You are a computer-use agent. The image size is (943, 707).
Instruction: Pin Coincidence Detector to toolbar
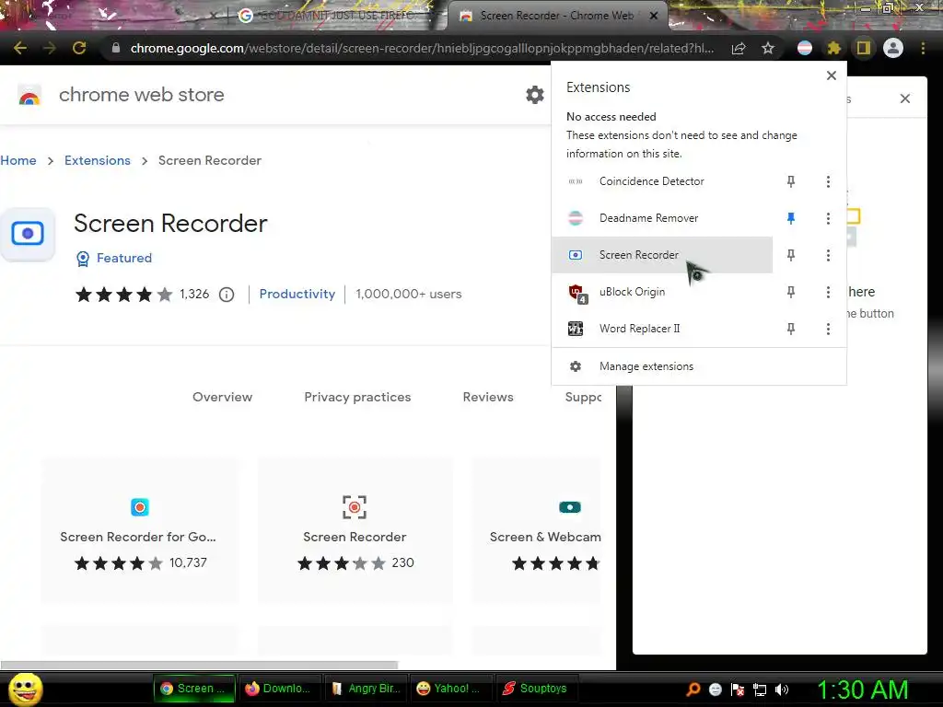point(791,181)
